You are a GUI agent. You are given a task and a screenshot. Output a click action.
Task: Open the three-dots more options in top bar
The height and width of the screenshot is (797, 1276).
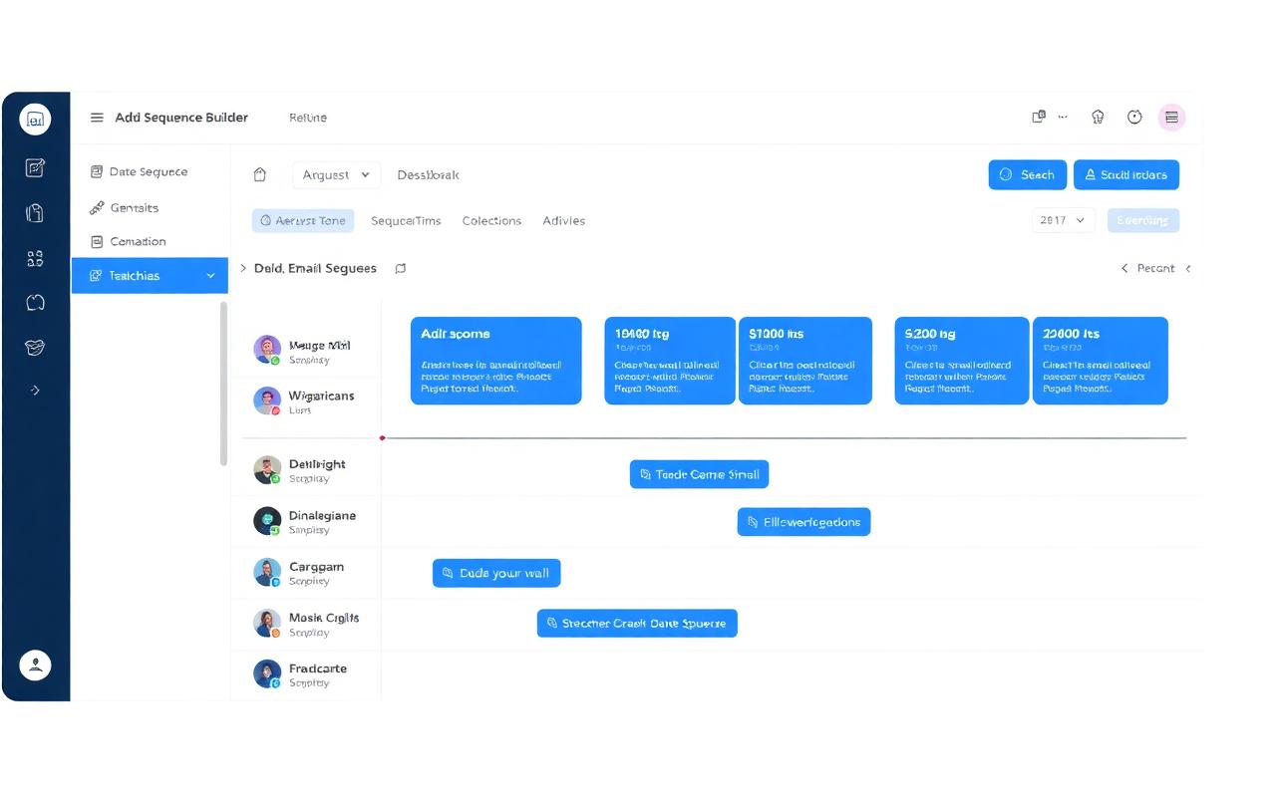point(1063,117)
